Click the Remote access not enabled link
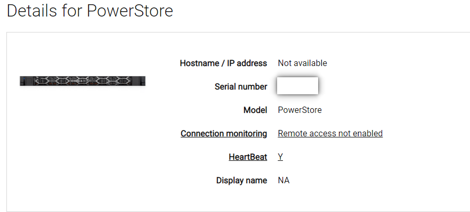 click(330, 133)
